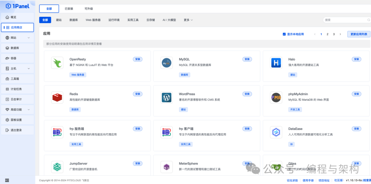The image size is (371, 184).
Task: Install DataEase with 安装 button
Action: click(x=357, y=128)
